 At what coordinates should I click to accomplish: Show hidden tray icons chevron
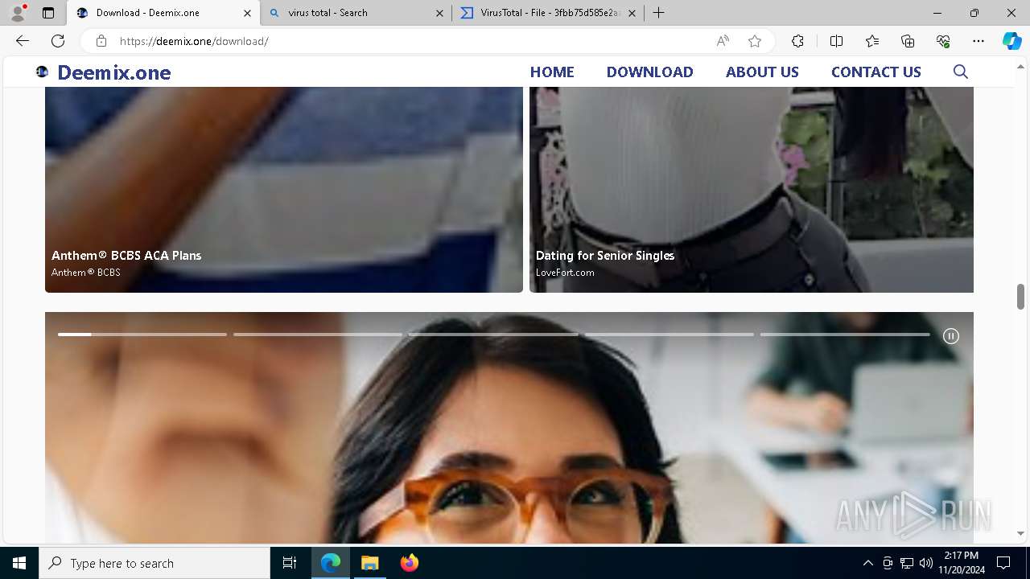pyautogui.click(x=867, y=563)
